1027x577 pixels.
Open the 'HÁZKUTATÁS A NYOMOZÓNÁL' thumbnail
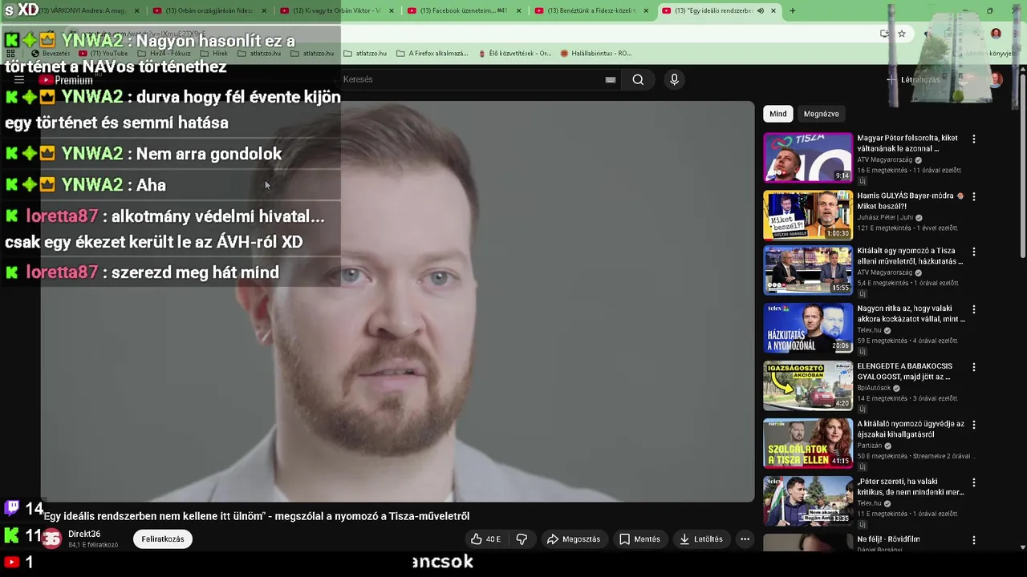tap(808, 329)
